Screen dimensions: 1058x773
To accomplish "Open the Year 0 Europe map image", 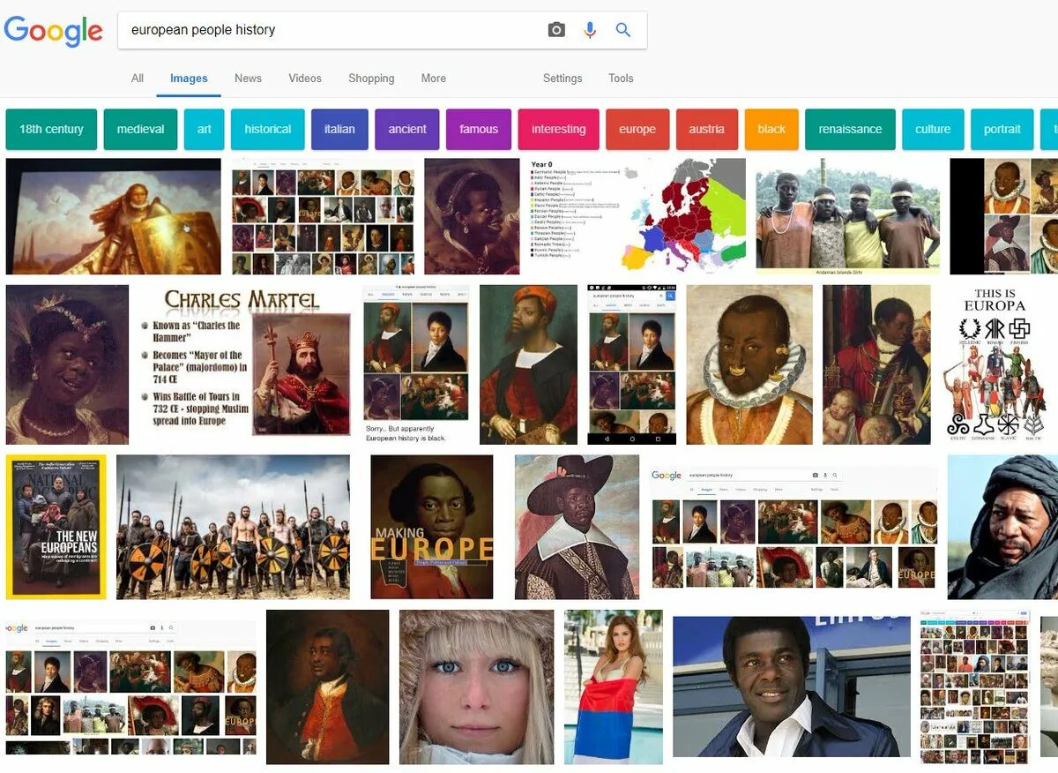I will pyautogui.click(x=637, y=216).
